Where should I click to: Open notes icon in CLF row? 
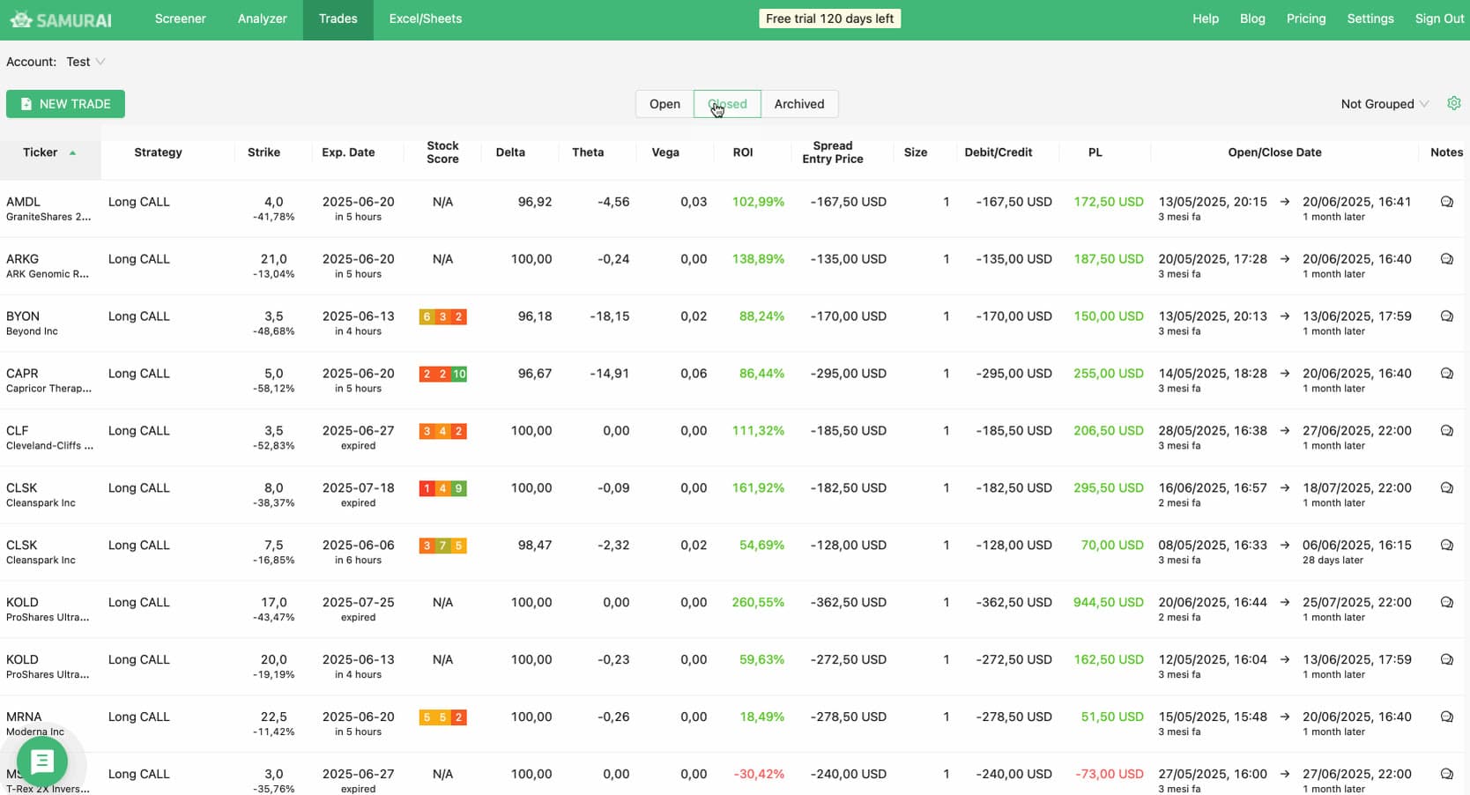click(x=1446, y=431)
